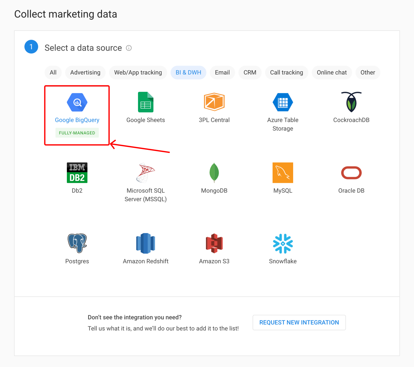Show All data source categories

point(53,72)
